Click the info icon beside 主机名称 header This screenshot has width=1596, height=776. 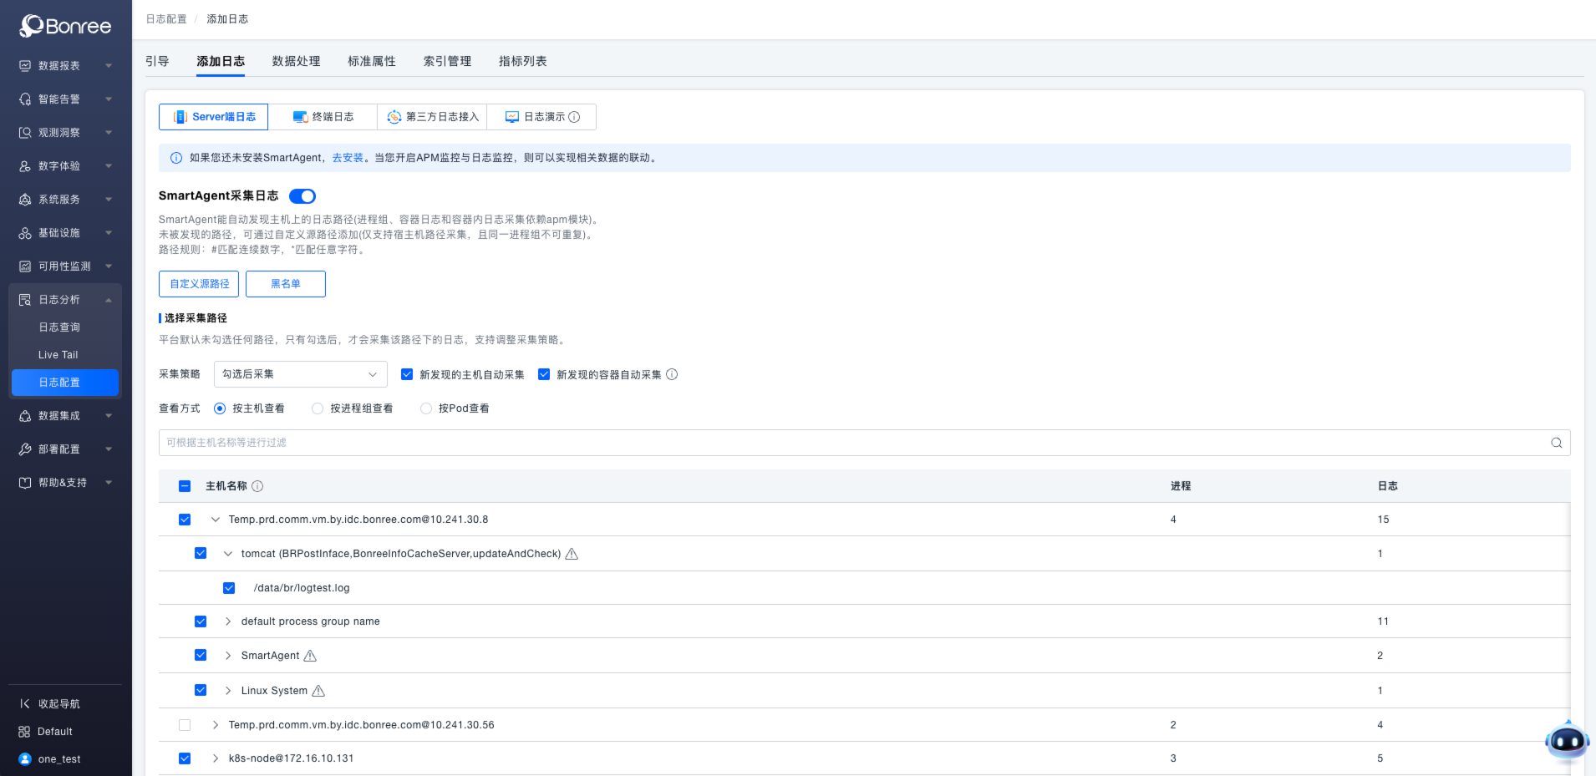pyautogui.click(x=257, y=486)
